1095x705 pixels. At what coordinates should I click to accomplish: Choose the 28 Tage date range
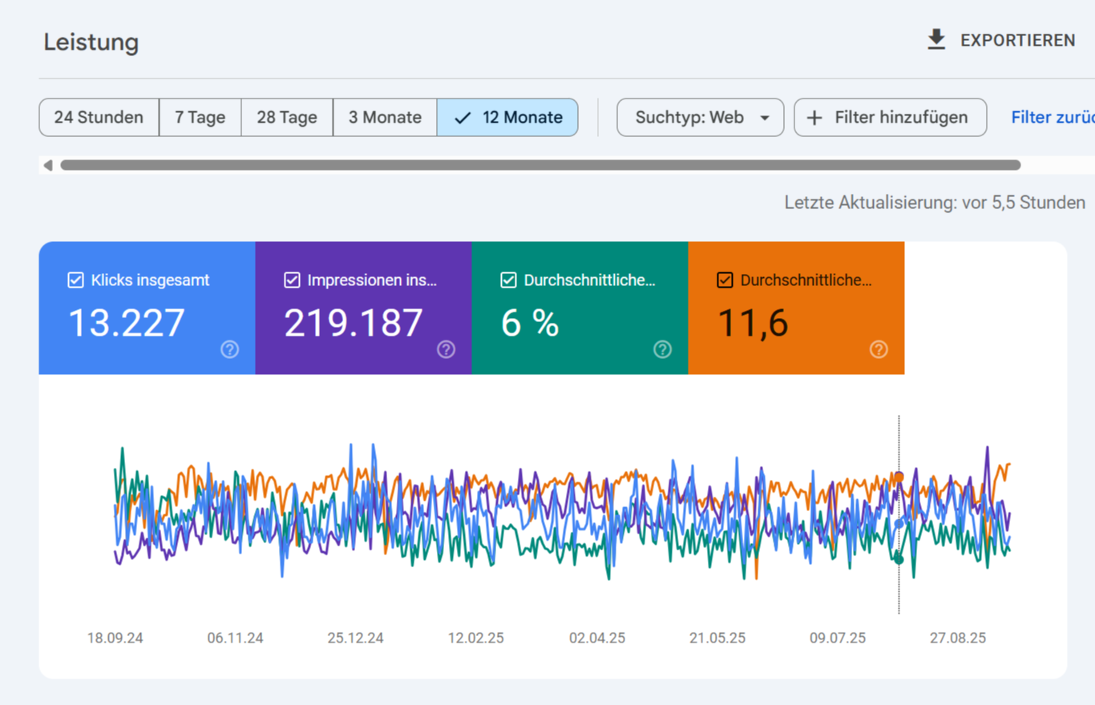tap(286, 118)
